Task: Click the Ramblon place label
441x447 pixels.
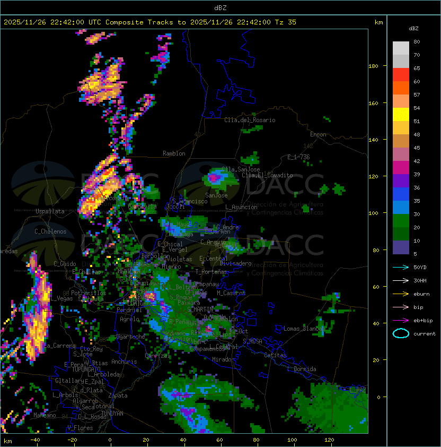Action: 174,153
